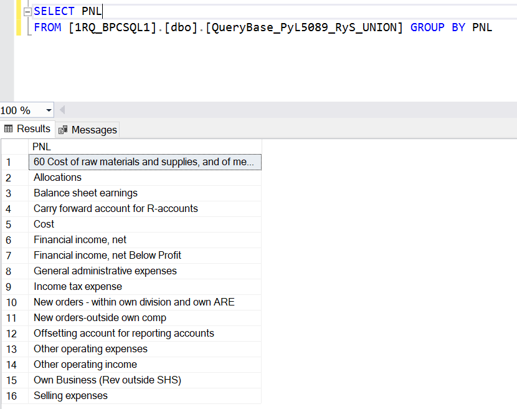
Task: Select the blank top-left grid corner cell
Action: [x=15, y=147]
